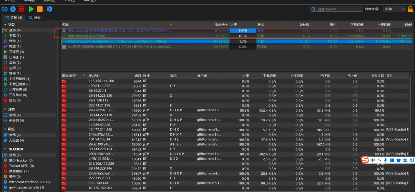
Task: Switch to the 搜索 tab
Action: [x=35, y=18]
